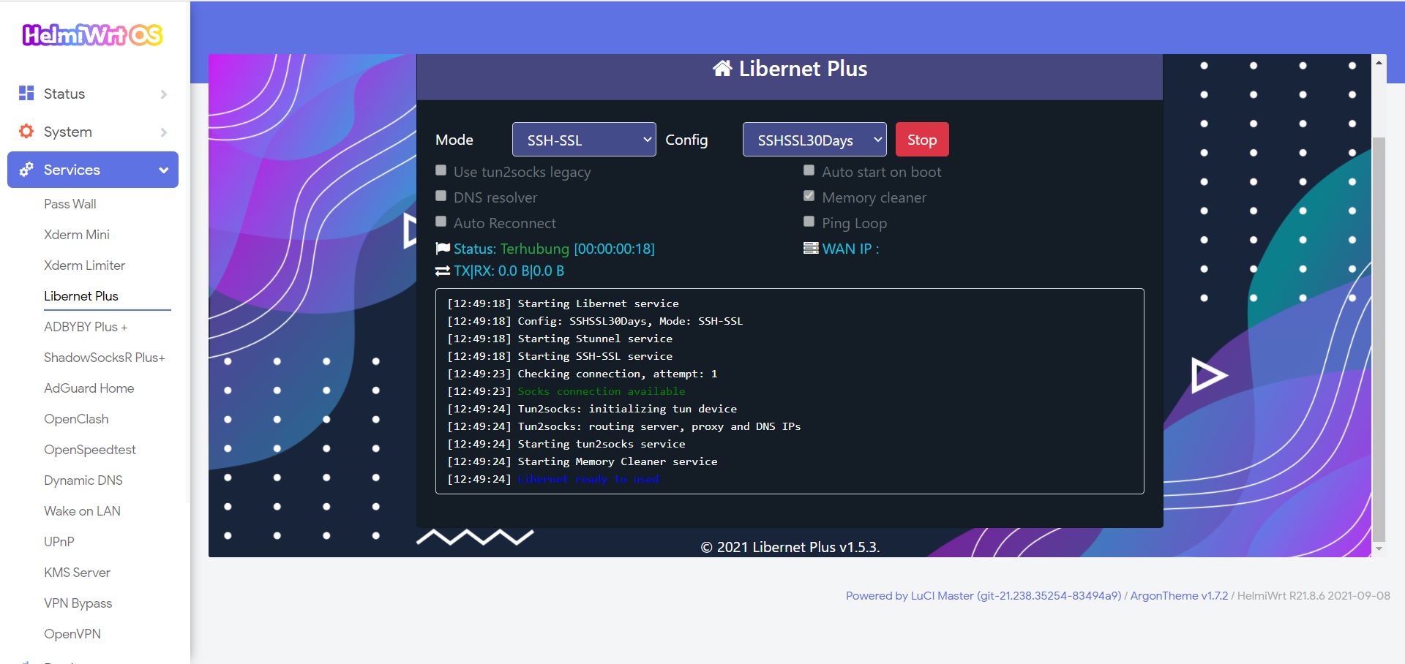Open OpenSpeedtest page
Screen dimensions: 1405x664
tap(90, 450)
